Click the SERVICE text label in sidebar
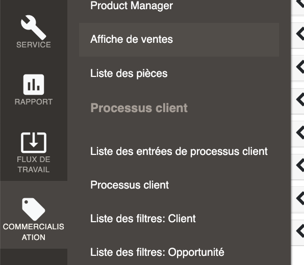The height and width of the screenshot is (265, 304). [34, 45]
